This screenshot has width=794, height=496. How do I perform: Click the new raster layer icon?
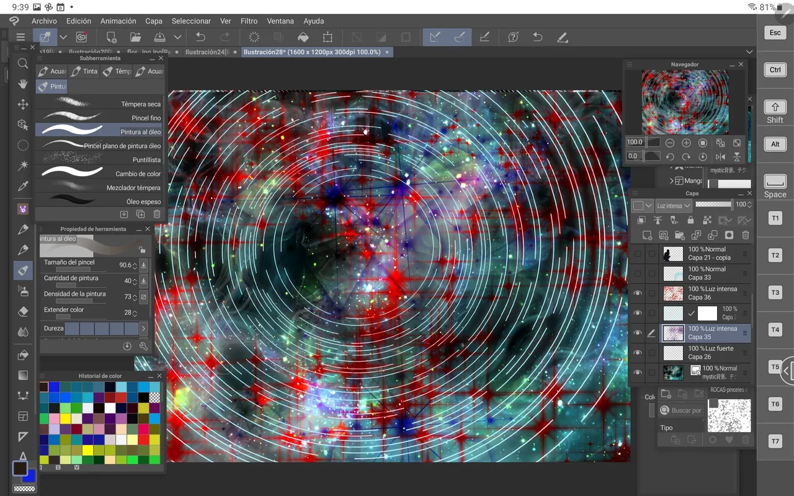point(647,235)
